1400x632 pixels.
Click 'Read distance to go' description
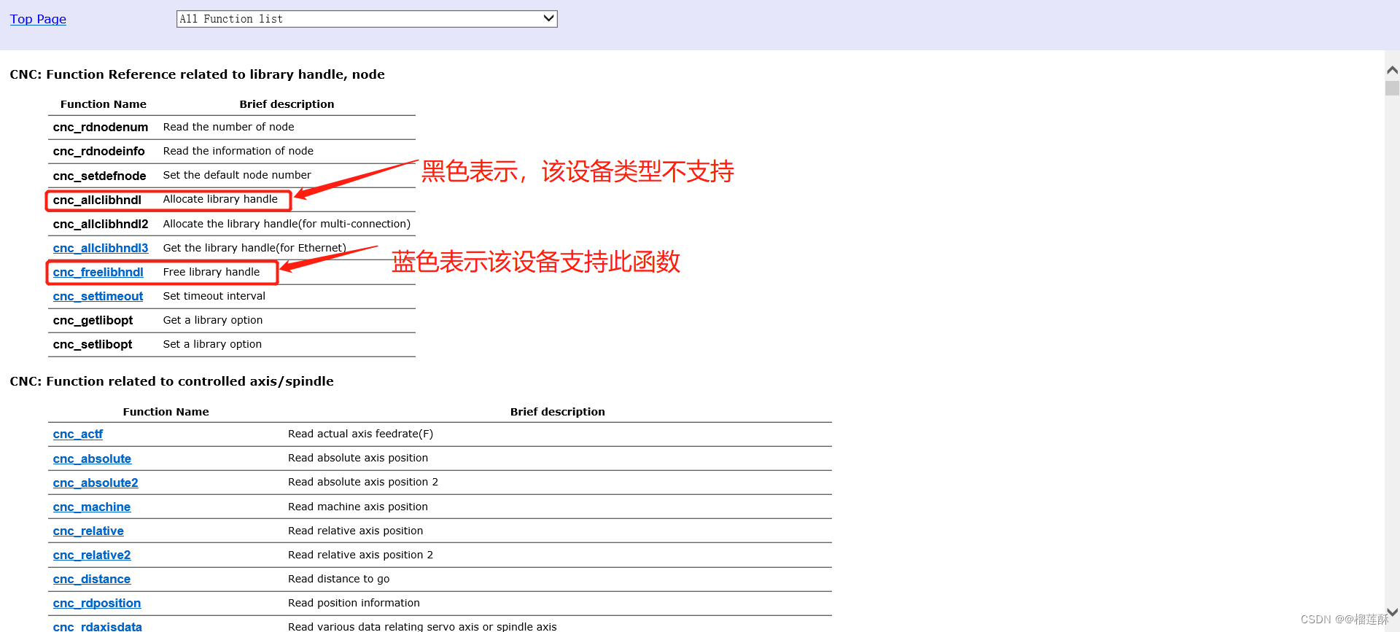pyautogui.click(x=339, y=579)
